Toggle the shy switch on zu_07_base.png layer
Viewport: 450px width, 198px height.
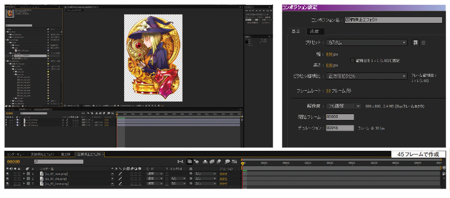pos(112,183)
